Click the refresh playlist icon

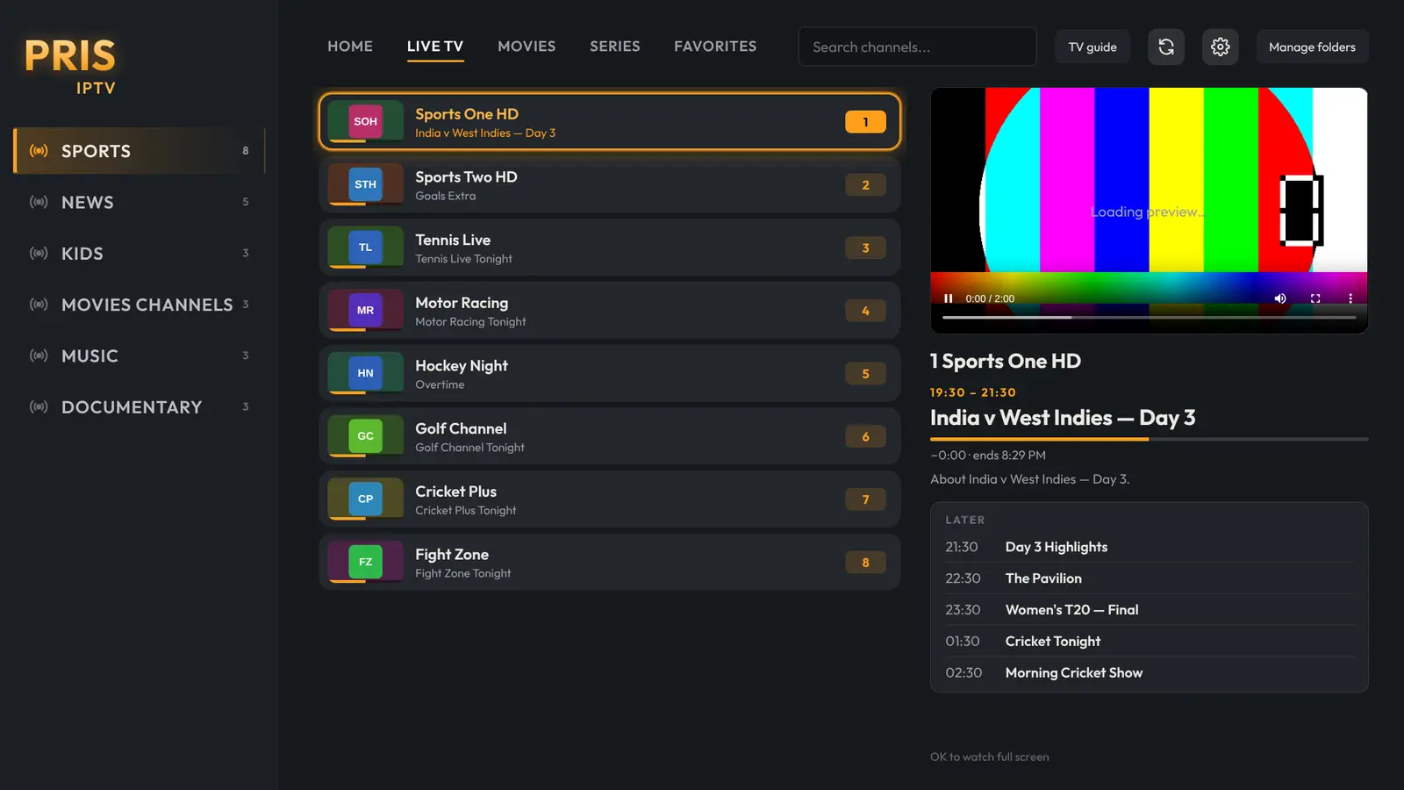tap(1166, 47)
